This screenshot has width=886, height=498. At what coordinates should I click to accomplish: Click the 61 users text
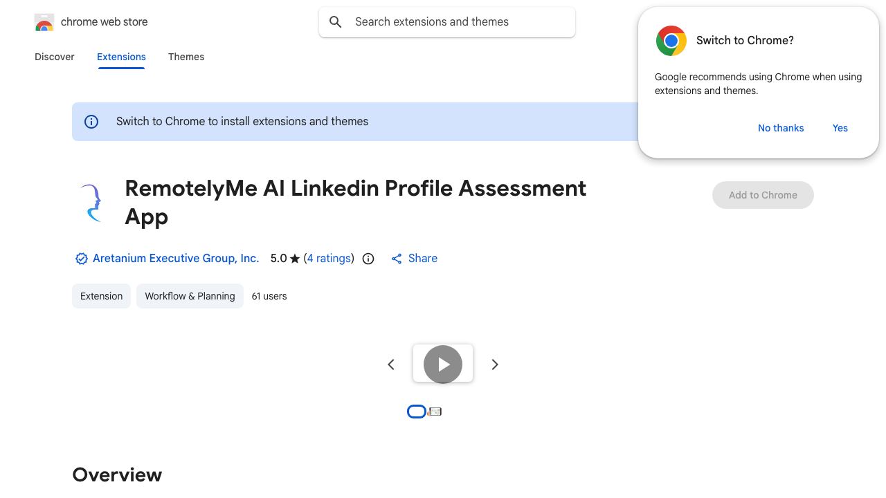click(269, 296)
